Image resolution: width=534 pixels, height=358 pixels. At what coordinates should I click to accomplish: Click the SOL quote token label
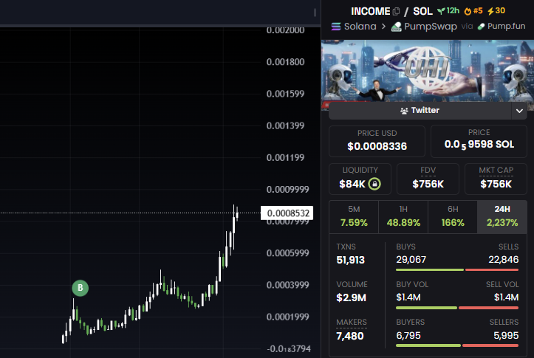(422, 11)
